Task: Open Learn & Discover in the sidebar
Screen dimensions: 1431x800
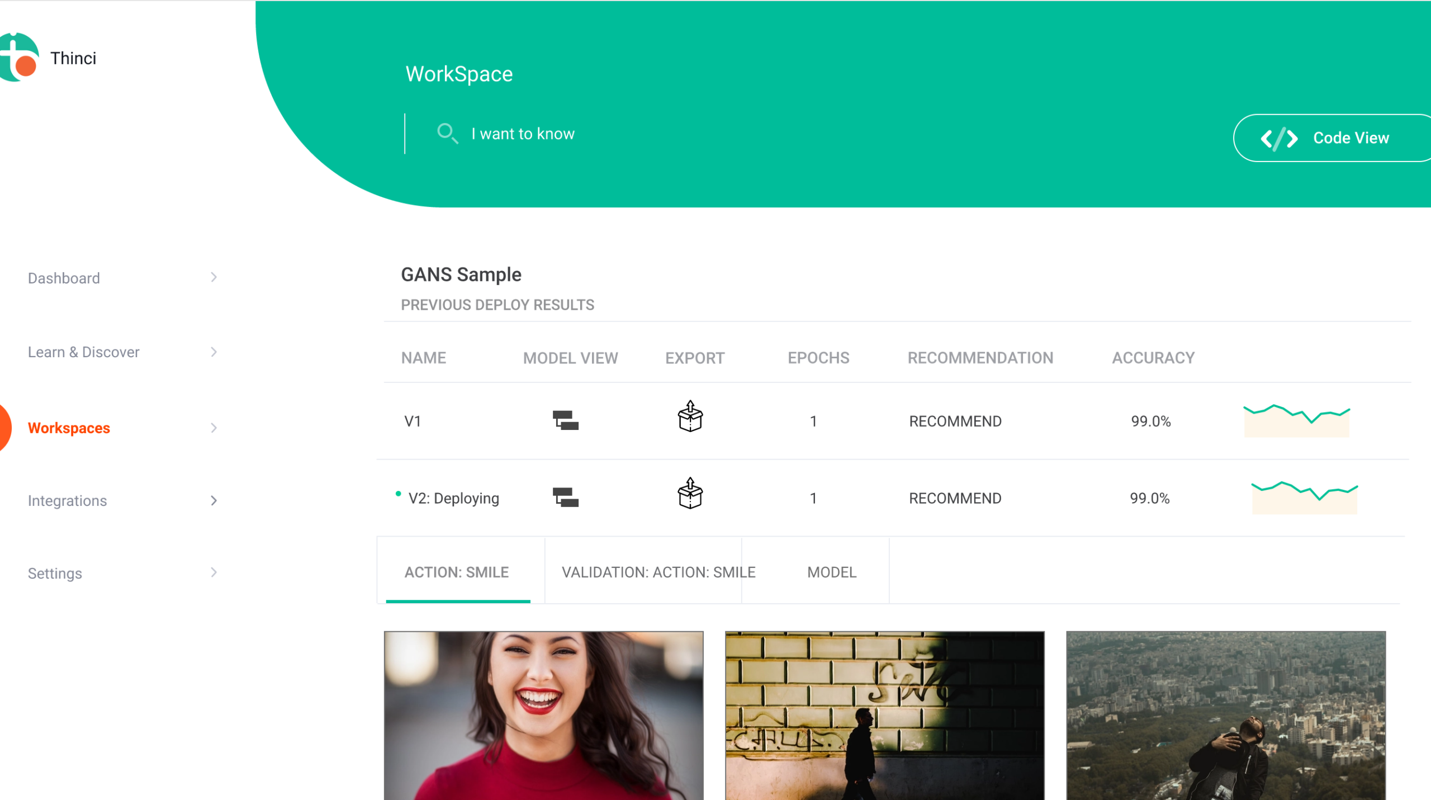Action: click(x=84, y=352)
